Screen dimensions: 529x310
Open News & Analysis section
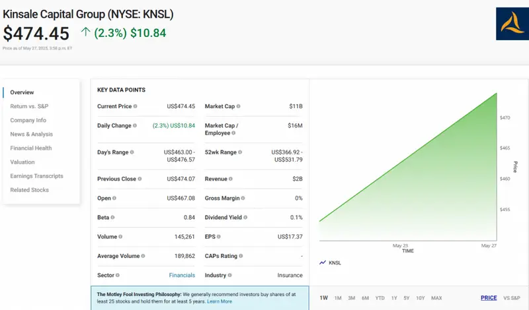coord(31,135)
